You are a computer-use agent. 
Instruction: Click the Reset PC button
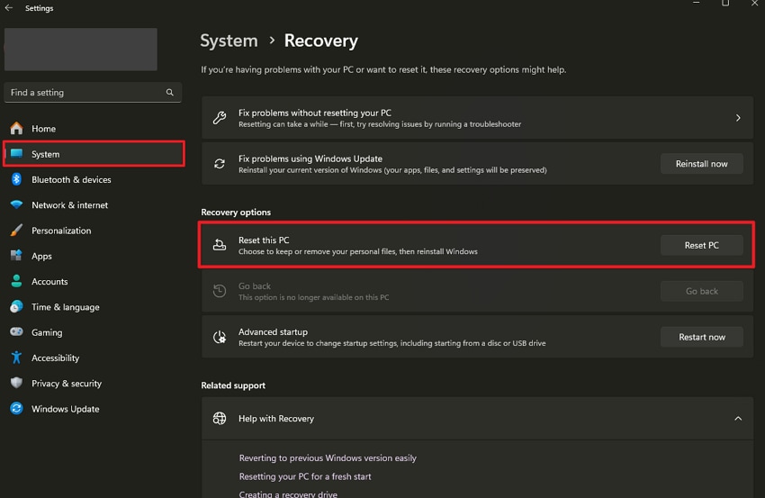pos(702,245)
